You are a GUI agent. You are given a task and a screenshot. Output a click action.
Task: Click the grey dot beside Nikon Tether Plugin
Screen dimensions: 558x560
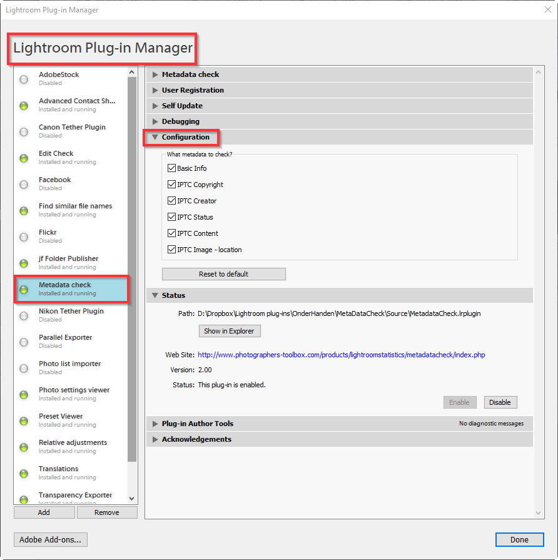(x=24, y=316)
